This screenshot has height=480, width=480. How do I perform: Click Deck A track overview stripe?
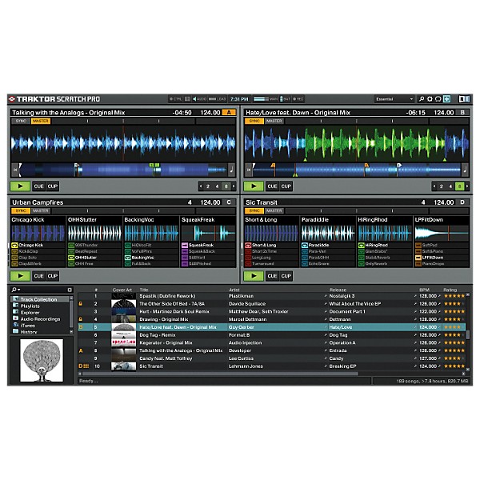[x=123, y=170]
